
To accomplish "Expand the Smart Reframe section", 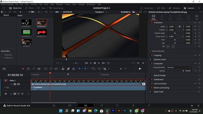I will [150, 51].
